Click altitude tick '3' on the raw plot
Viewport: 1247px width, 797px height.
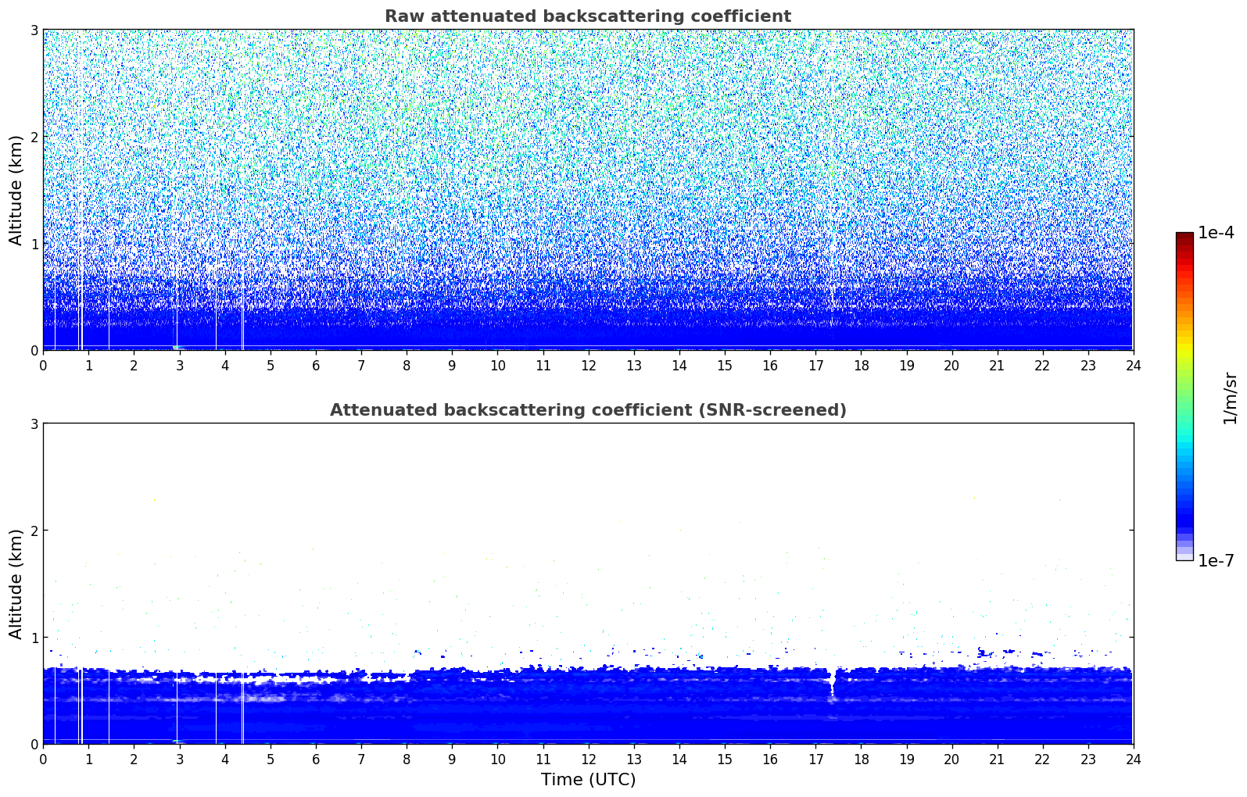(x=34, y=30)
